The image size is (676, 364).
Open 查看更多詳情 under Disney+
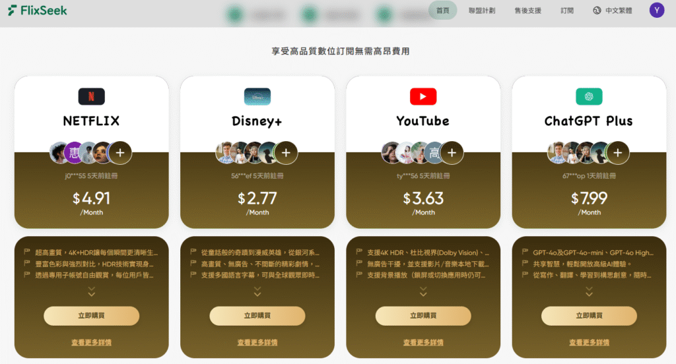[x=257, y=342]
